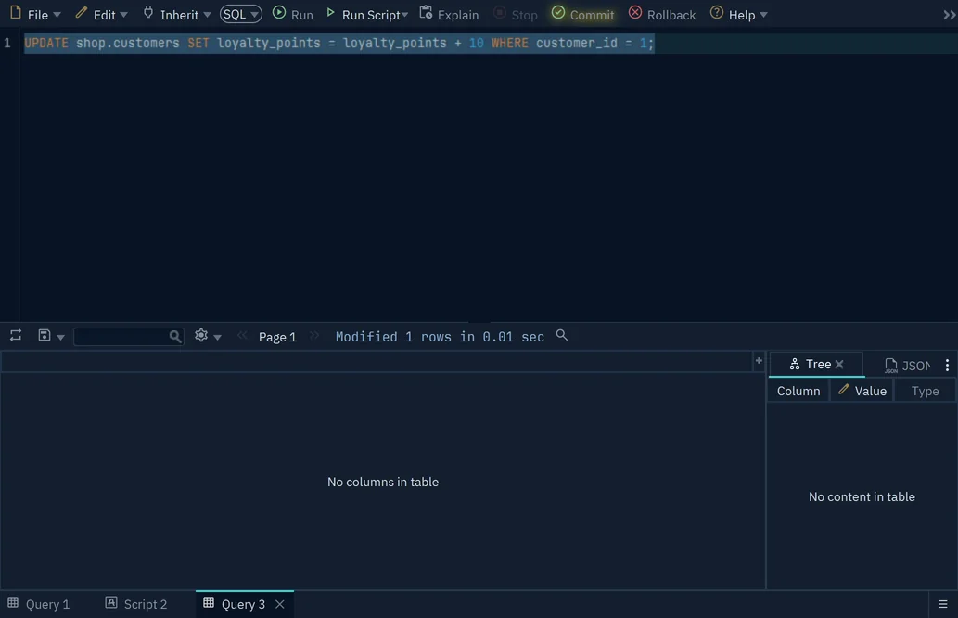Screen dimensions: 958x618
Task: Click the Tree tab hierarchy icon
Action: 794,365
